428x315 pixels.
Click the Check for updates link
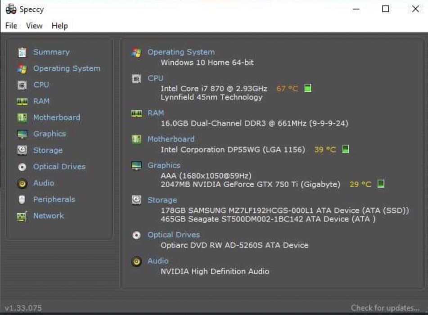385,308
